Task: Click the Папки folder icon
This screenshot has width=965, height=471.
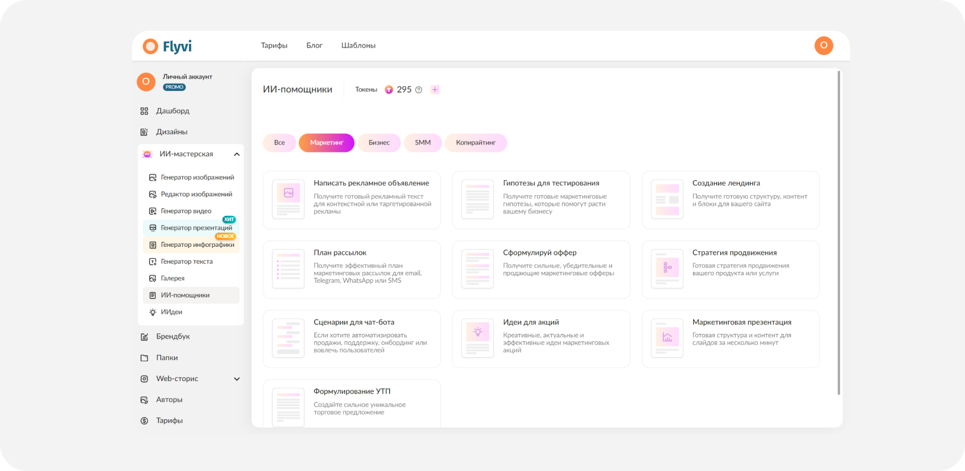Action: [x=145, y=358]
